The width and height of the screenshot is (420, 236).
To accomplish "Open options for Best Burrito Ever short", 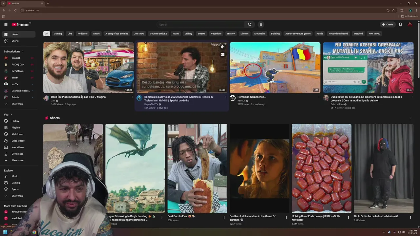I will point(224,217).
